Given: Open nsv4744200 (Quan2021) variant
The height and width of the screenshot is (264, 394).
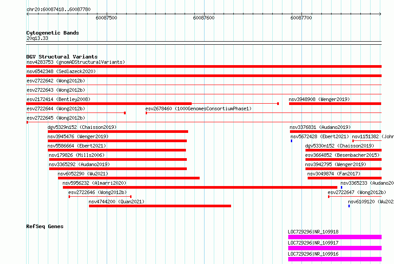Looking at the screenshot, I should [x=116, y=202].
